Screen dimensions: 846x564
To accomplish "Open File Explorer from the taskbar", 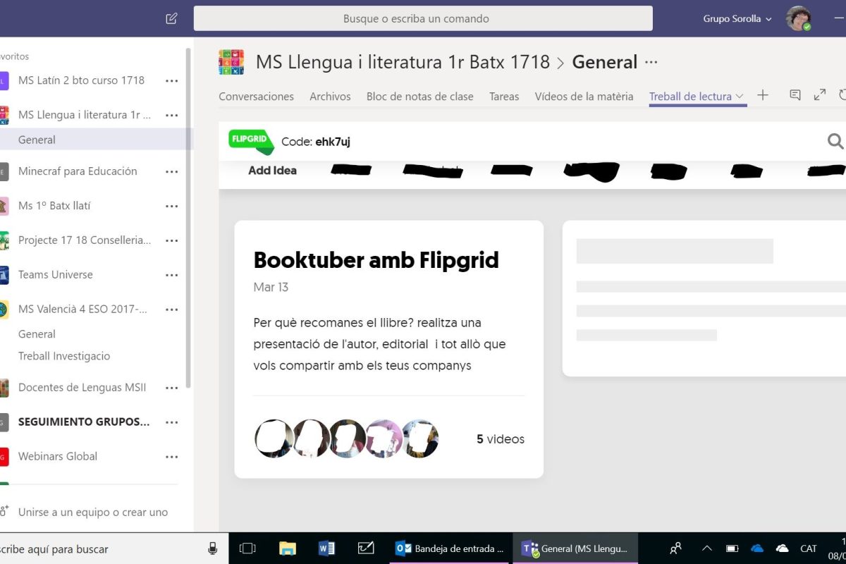I will tap(287, 548).
